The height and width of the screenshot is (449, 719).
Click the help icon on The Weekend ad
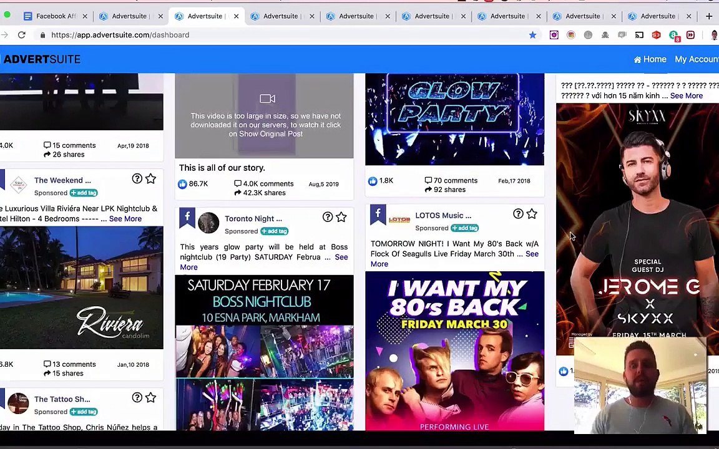137,179
